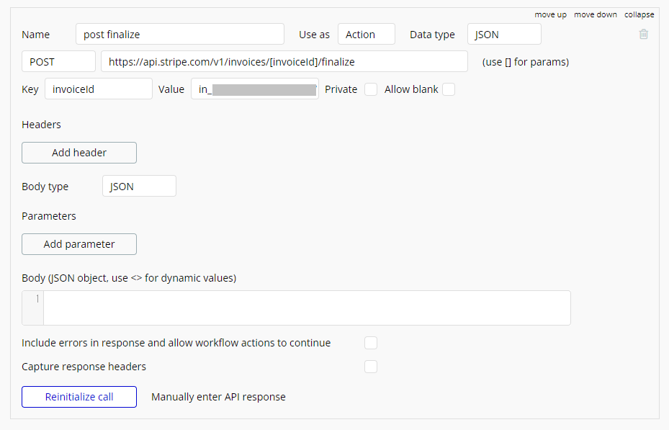Click the Name field 'post finalize'

[179, 34]
